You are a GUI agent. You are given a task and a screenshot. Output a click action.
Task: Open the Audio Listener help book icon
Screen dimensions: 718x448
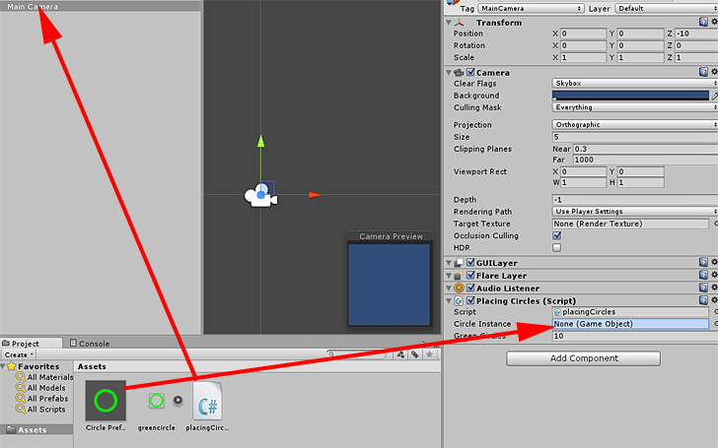point(703,288)
